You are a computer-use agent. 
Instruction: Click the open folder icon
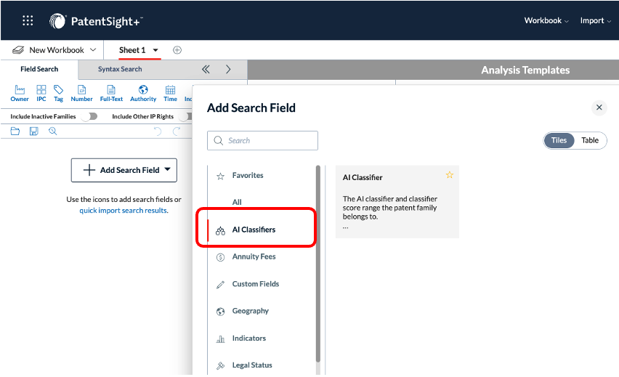pos(15,131)
